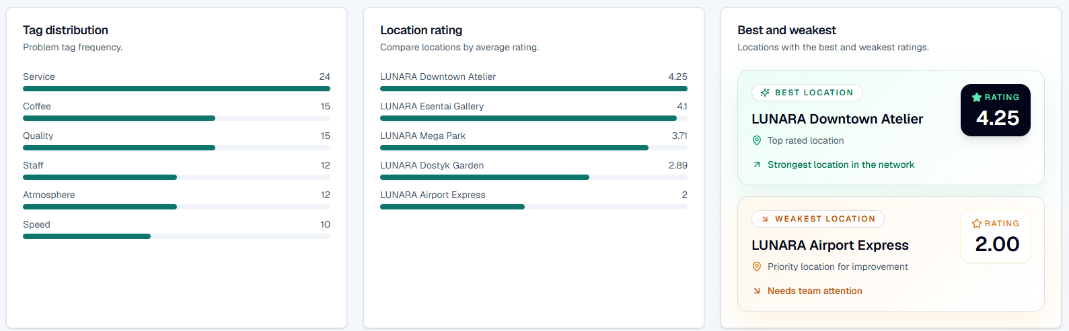Image resolution: width=1069 pixels, height=331 pixels.
Task: Select the Coffee tag label
Action: pos(37,106)
